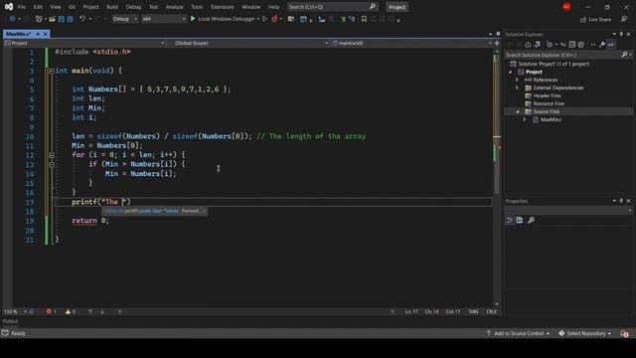Toggle the pin on the MaxMin.c tab
Viewport: 636px width, 358px height.
tap(38, 34)
